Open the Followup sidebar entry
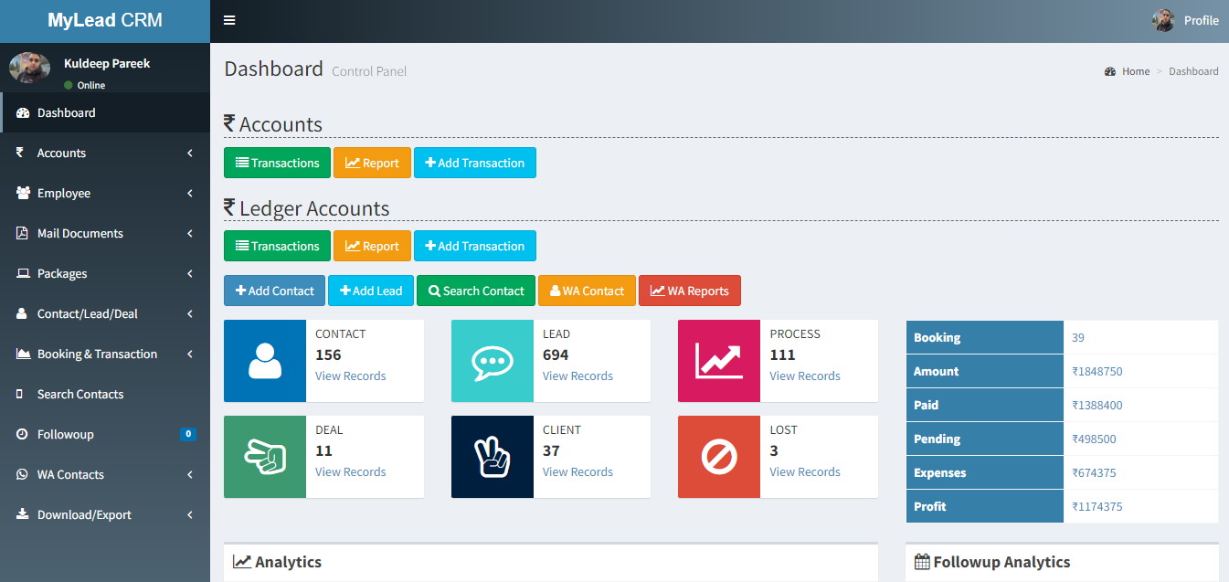Image resolution: width=1229 pixels, height=582 pixels. click(x=105, y=435)
